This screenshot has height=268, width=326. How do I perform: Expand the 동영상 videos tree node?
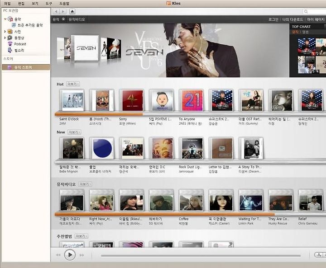[x=5, y=38]
